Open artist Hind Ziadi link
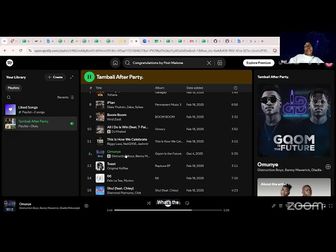The image size is (336, 252). tap(114, 119)
